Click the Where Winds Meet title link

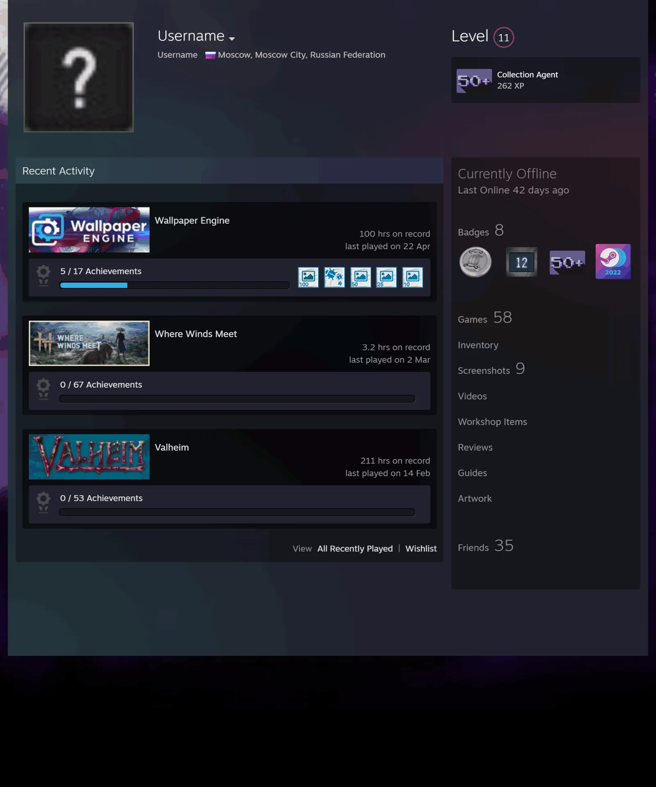click(x=196, y=334)
